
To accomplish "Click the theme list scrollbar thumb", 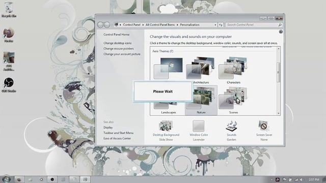I will tap(279, 72).
